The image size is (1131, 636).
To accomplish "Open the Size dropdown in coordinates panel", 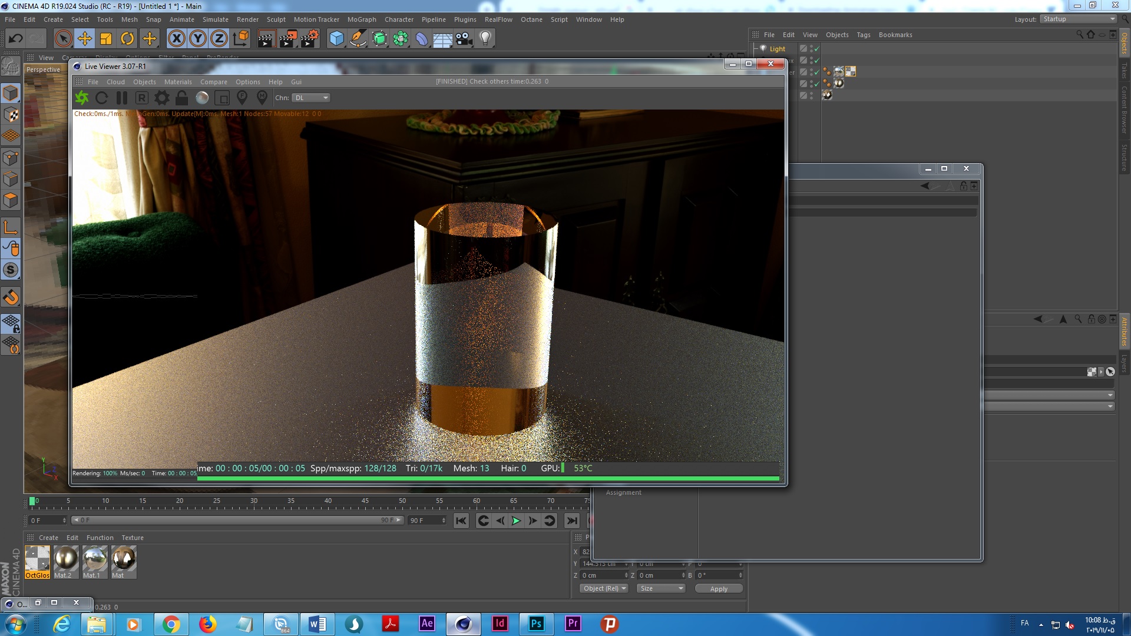I will [x=662, y=588].
